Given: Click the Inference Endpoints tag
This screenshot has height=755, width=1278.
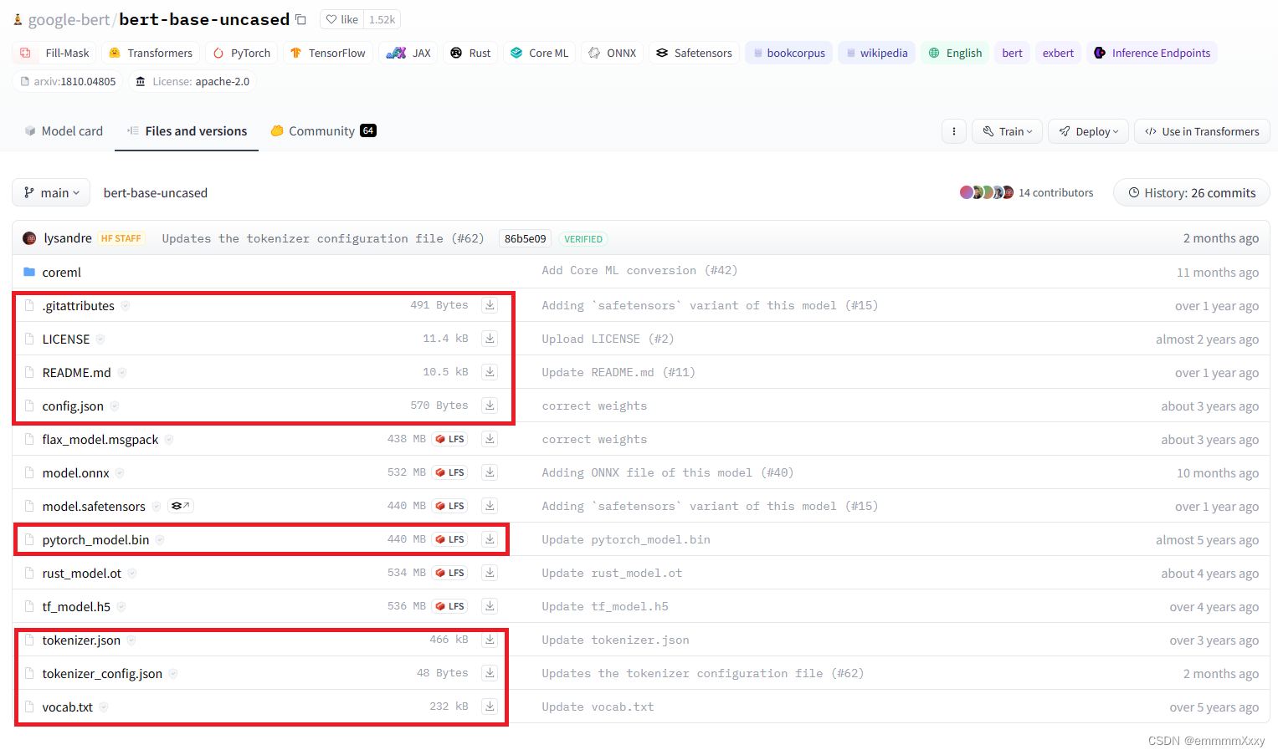Looking at the screenshot, I should coord(1152,53).
